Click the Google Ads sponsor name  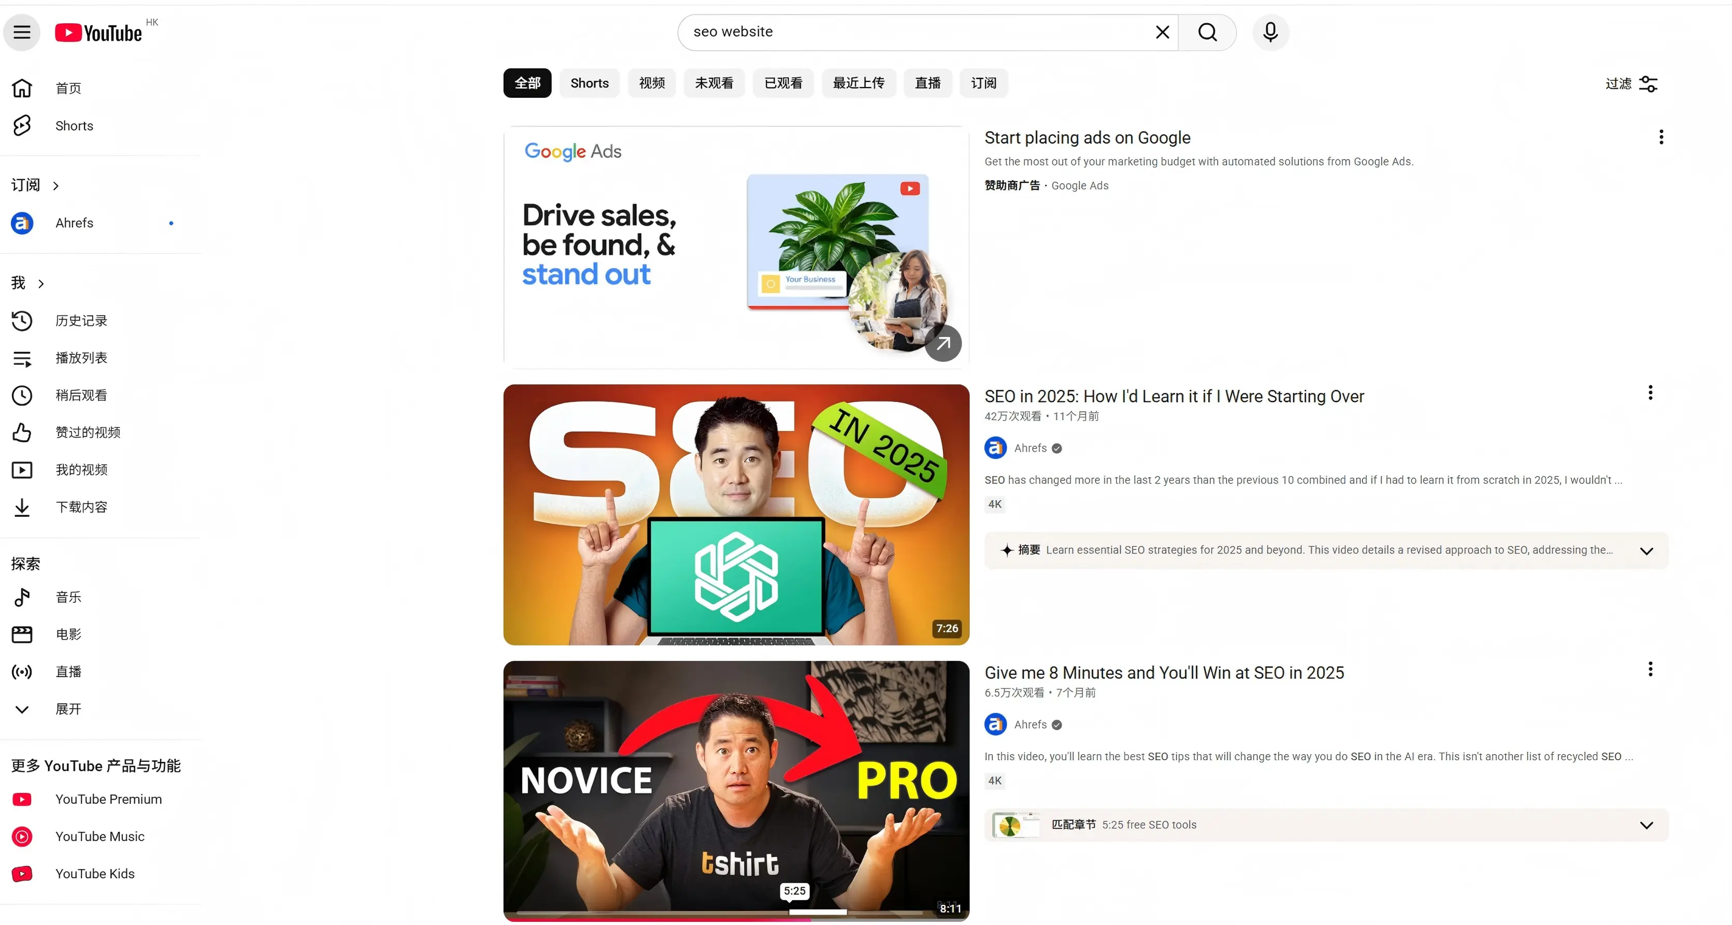1079,185
